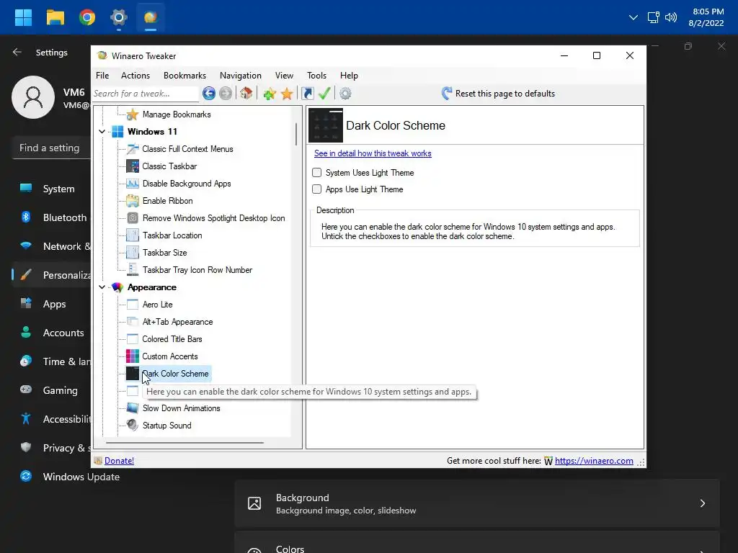Click the Taskbar Size tree icon
Viewport: 738px width, 553px height.
click(x=133, y=253)
